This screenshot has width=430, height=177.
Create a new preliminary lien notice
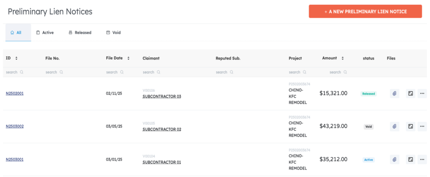point(365,12)
